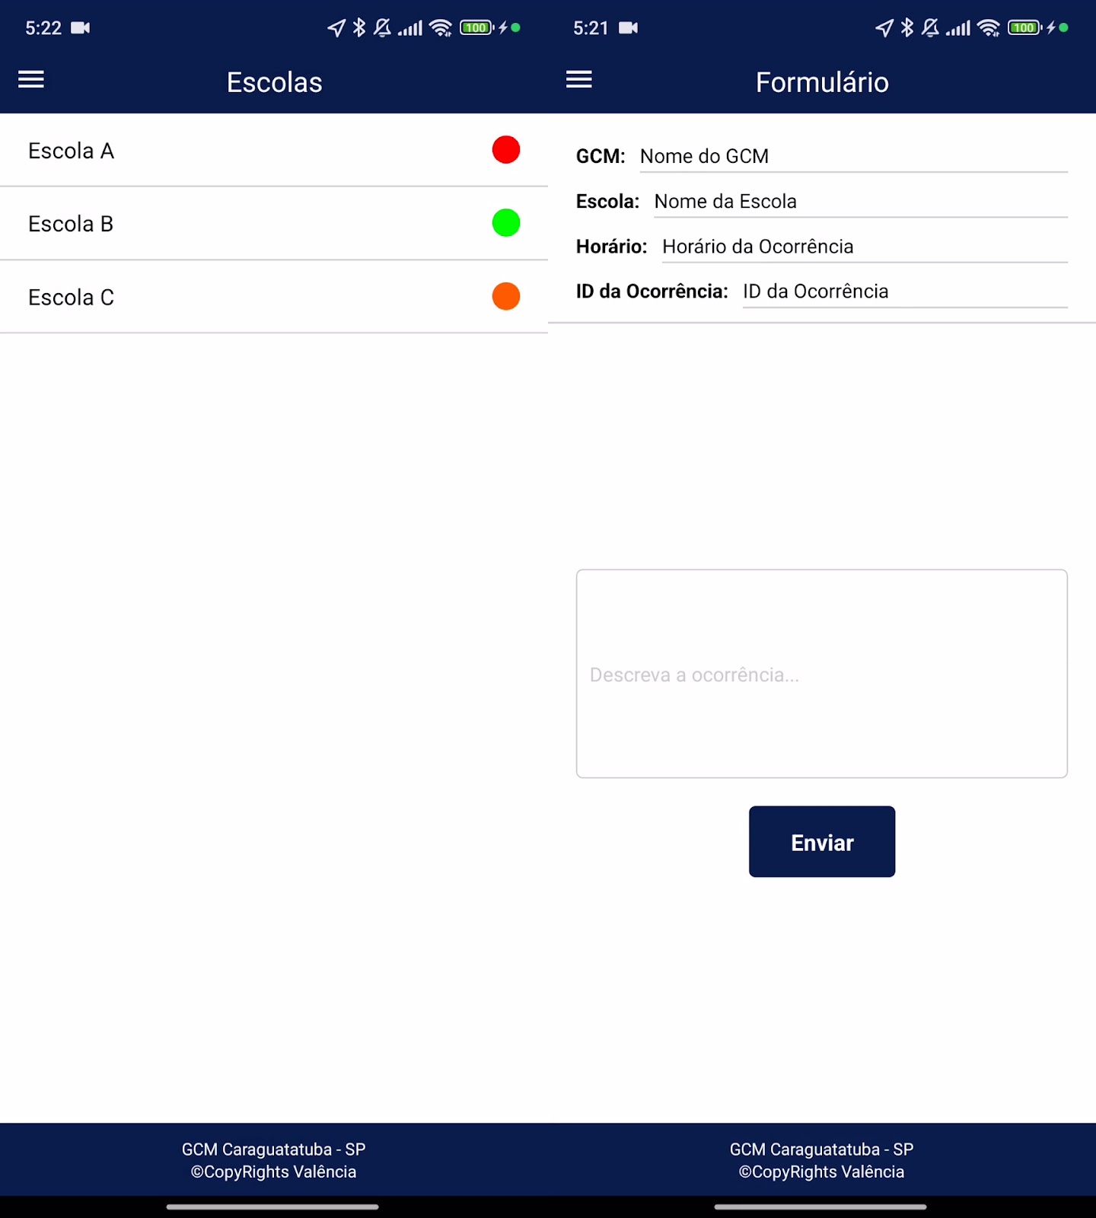Tap the signal strength icon on Formulário screen
This screenshot has width=1096, height=1218.
coord(958,29)
